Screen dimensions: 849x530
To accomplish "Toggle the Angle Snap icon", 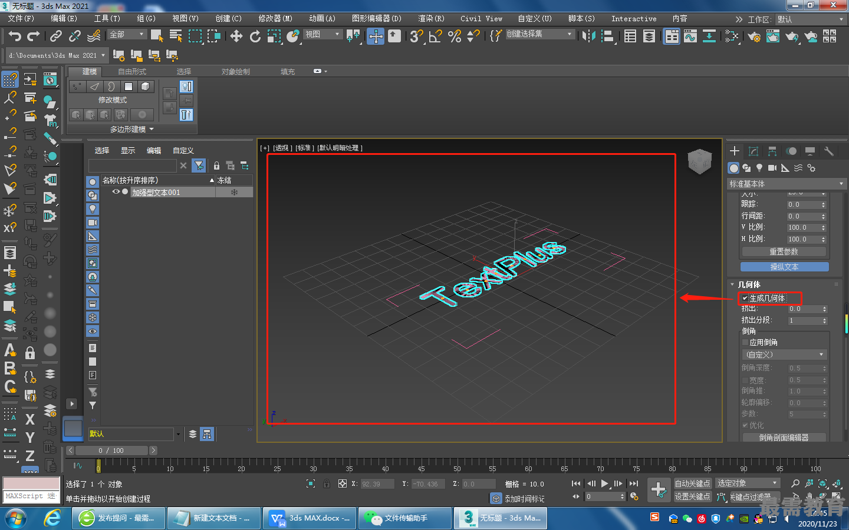I will pyautogui.click(x=436, y=37).
